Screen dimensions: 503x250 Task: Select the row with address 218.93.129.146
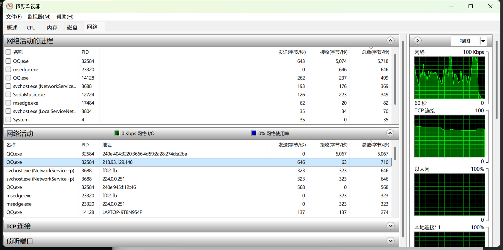(198, 162)
